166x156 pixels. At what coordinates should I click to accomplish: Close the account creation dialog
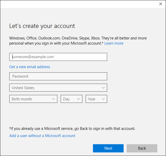coord(160,4)
